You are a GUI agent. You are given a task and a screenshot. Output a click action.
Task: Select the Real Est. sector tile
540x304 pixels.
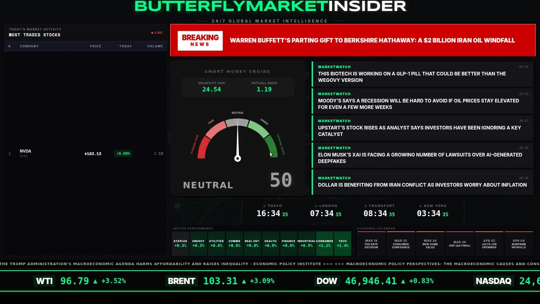click(252, 244)
